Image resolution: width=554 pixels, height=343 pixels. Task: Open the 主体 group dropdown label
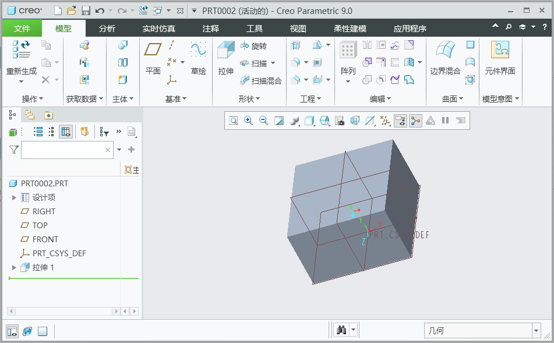point(123,99)
